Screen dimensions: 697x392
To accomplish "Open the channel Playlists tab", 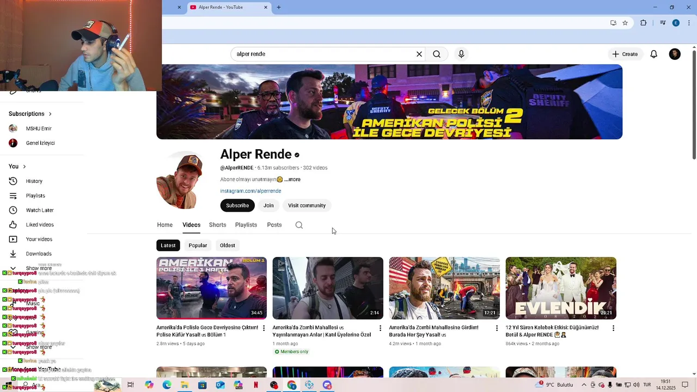I will coord(246,225).
